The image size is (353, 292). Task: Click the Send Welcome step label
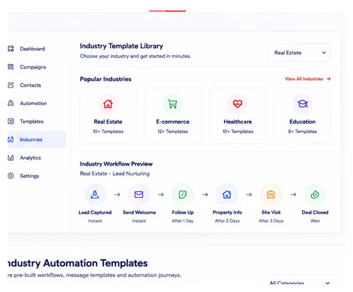point(139,213)
